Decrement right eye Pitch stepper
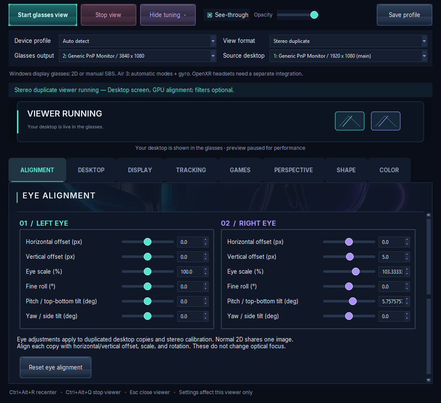The height and width of the screenshot is (403, 441). tap(407, 304)
